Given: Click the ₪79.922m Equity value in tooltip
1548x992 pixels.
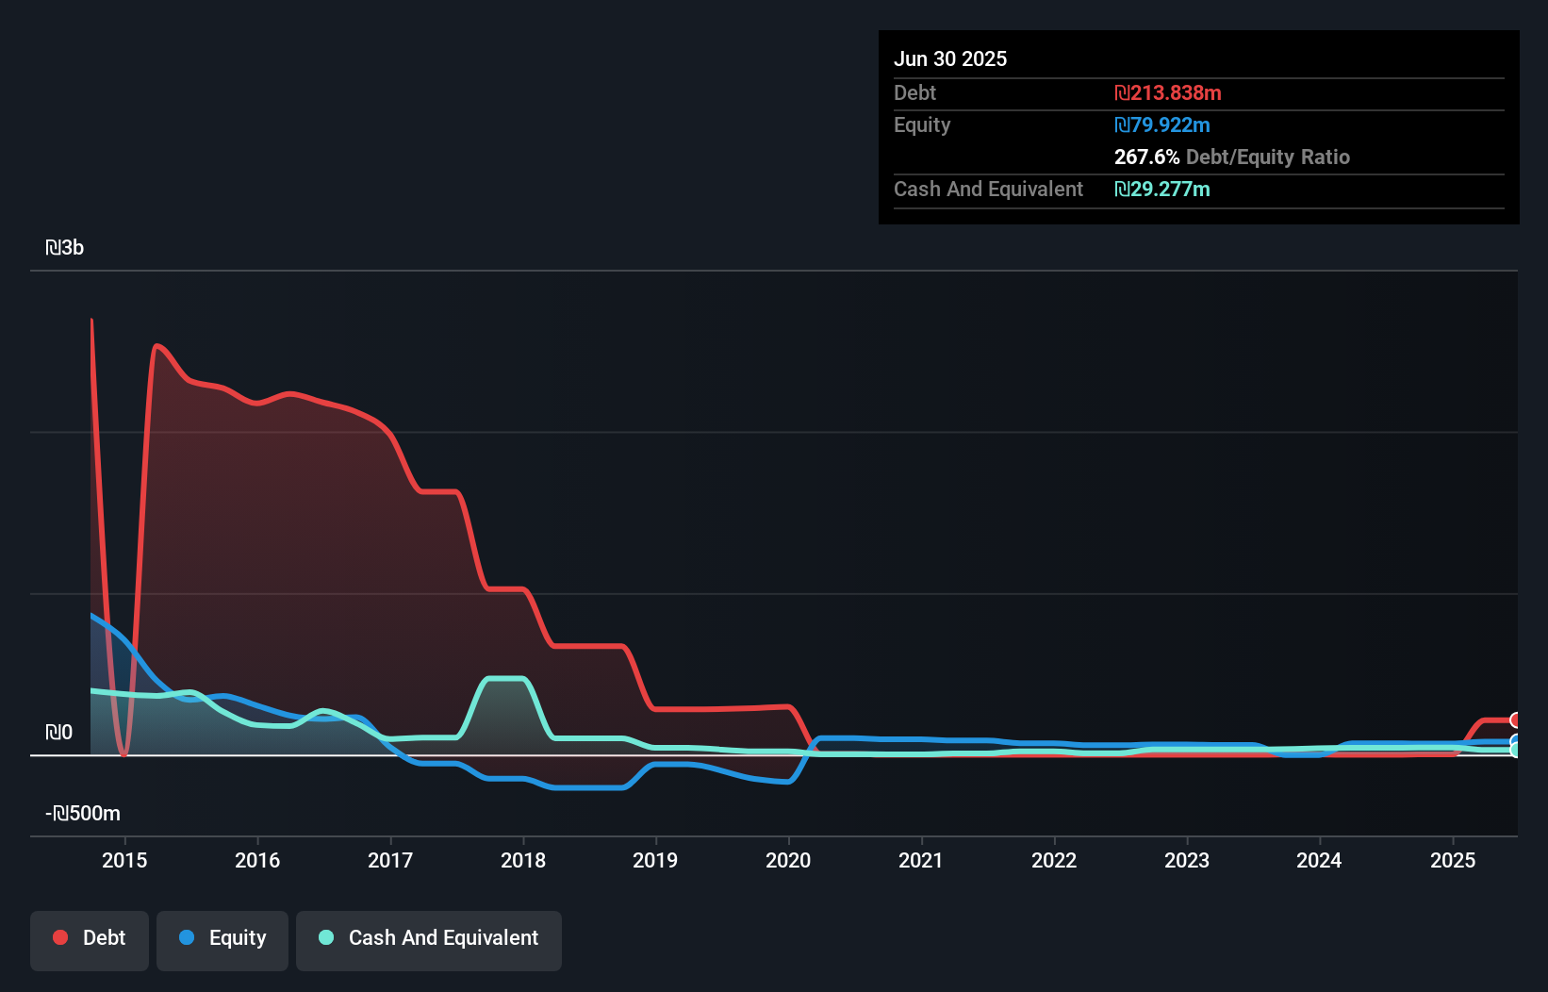Looking at the screenshot, I should click(1162, 124).
